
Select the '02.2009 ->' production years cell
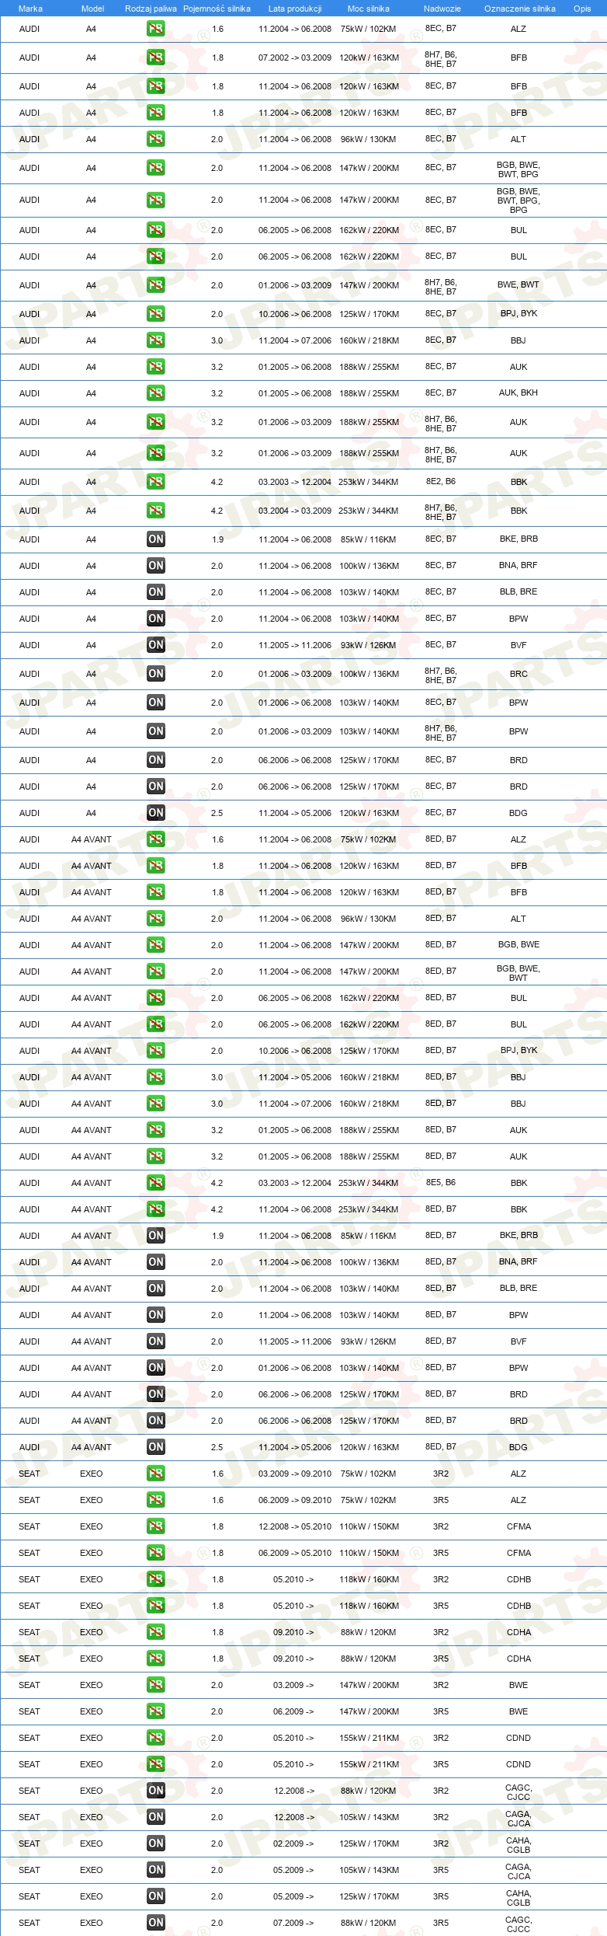click(293, 1844)
